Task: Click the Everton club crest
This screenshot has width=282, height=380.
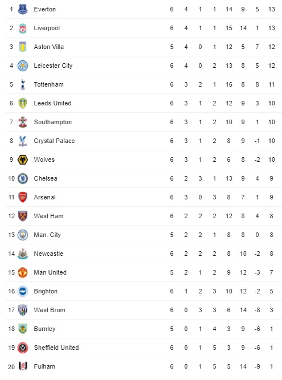Action: [23, 9]
